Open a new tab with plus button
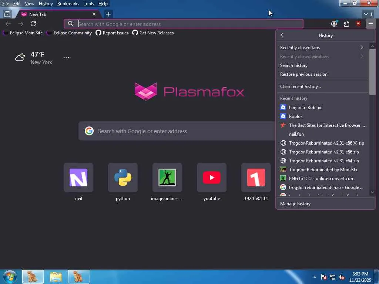Image resolution: width=379 pixels, height=284 pixels. tap(108, 14)
